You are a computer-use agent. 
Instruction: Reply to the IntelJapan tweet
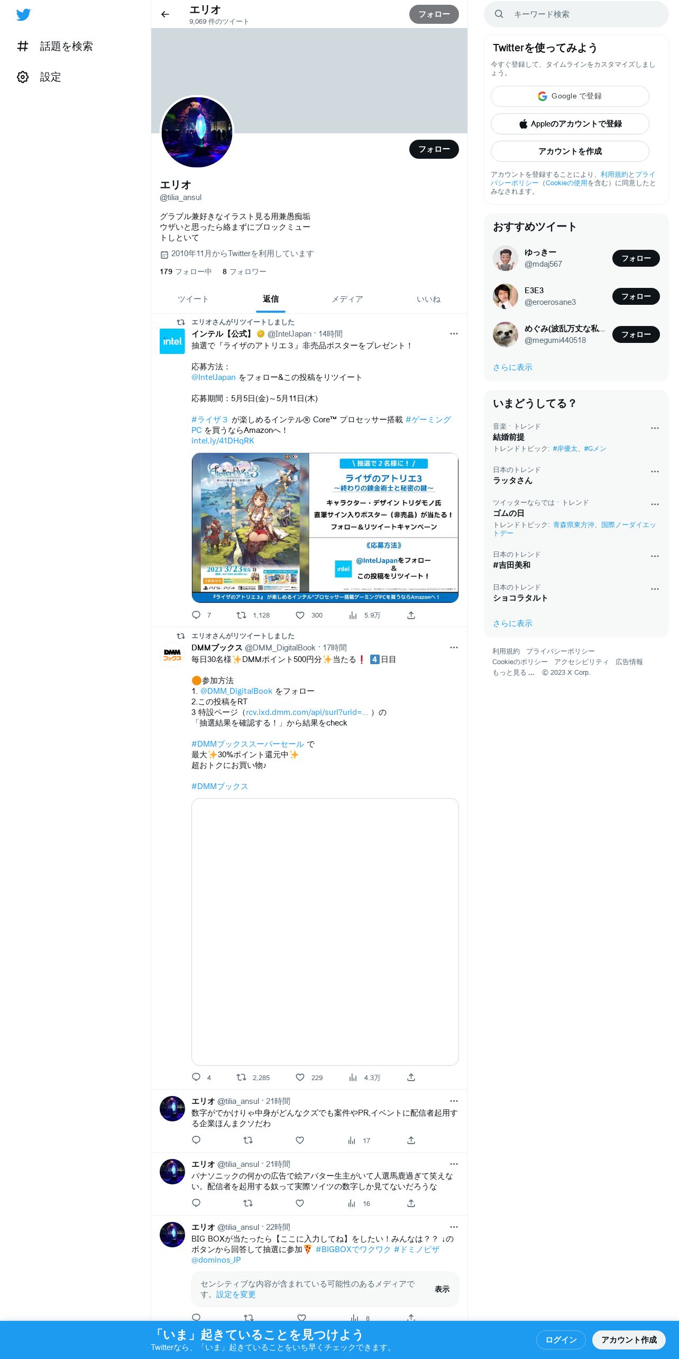tap(196, 615)
